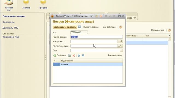The width and height of the screenshot is (175, 98).
Task: Open the calendar icon in dialog title bar
Action: 101,16
